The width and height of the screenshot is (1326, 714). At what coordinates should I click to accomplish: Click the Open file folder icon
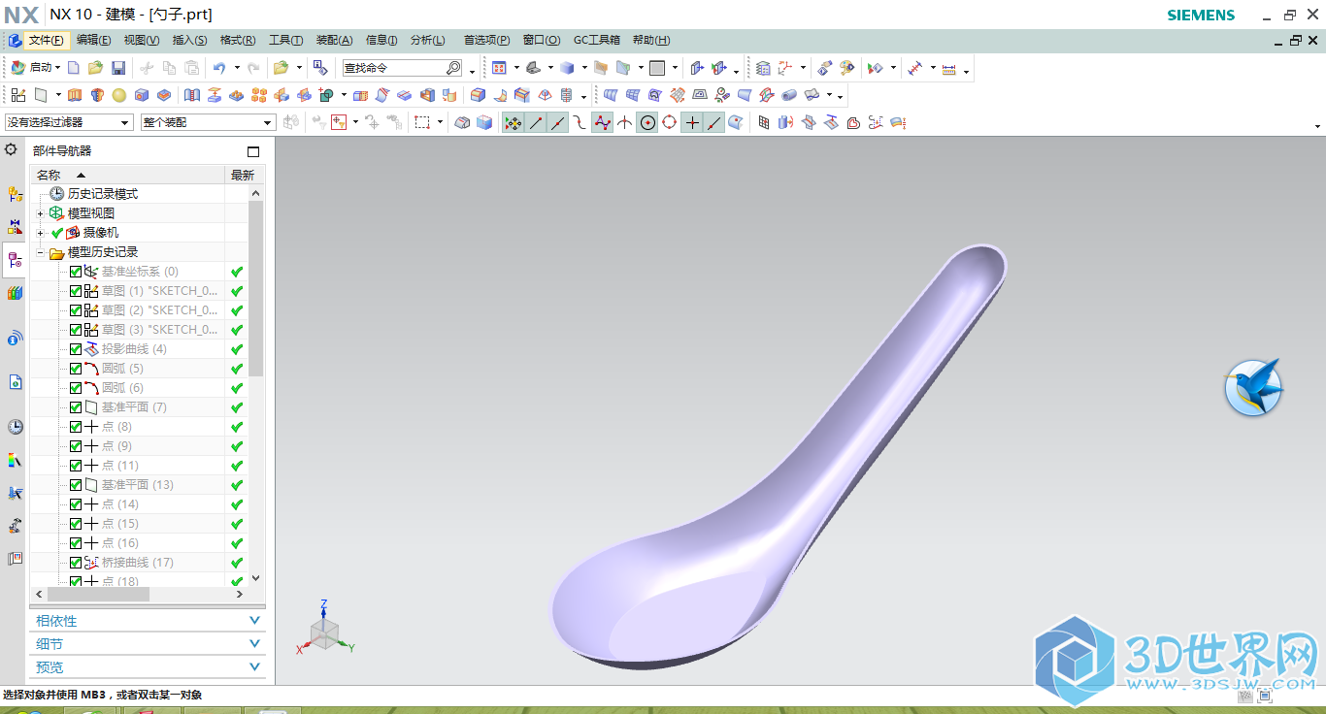(x=95, y=68)
